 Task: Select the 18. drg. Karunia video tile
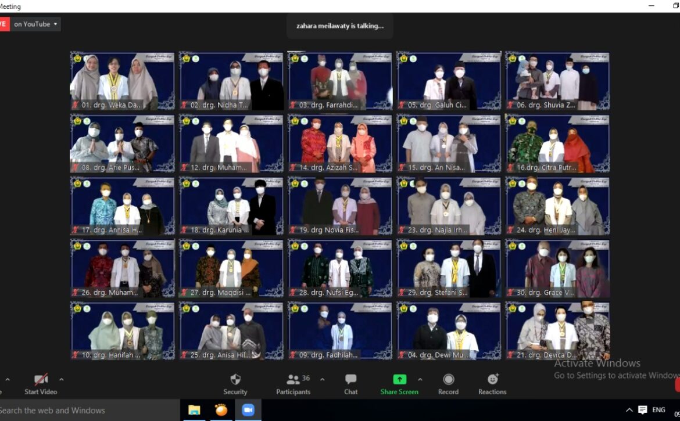(x=231, y=206)
